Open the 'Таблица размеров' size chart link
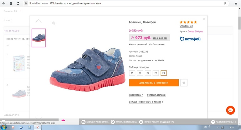Image resolution: width=241 pixels, height=130 pixels. [139, 67]
